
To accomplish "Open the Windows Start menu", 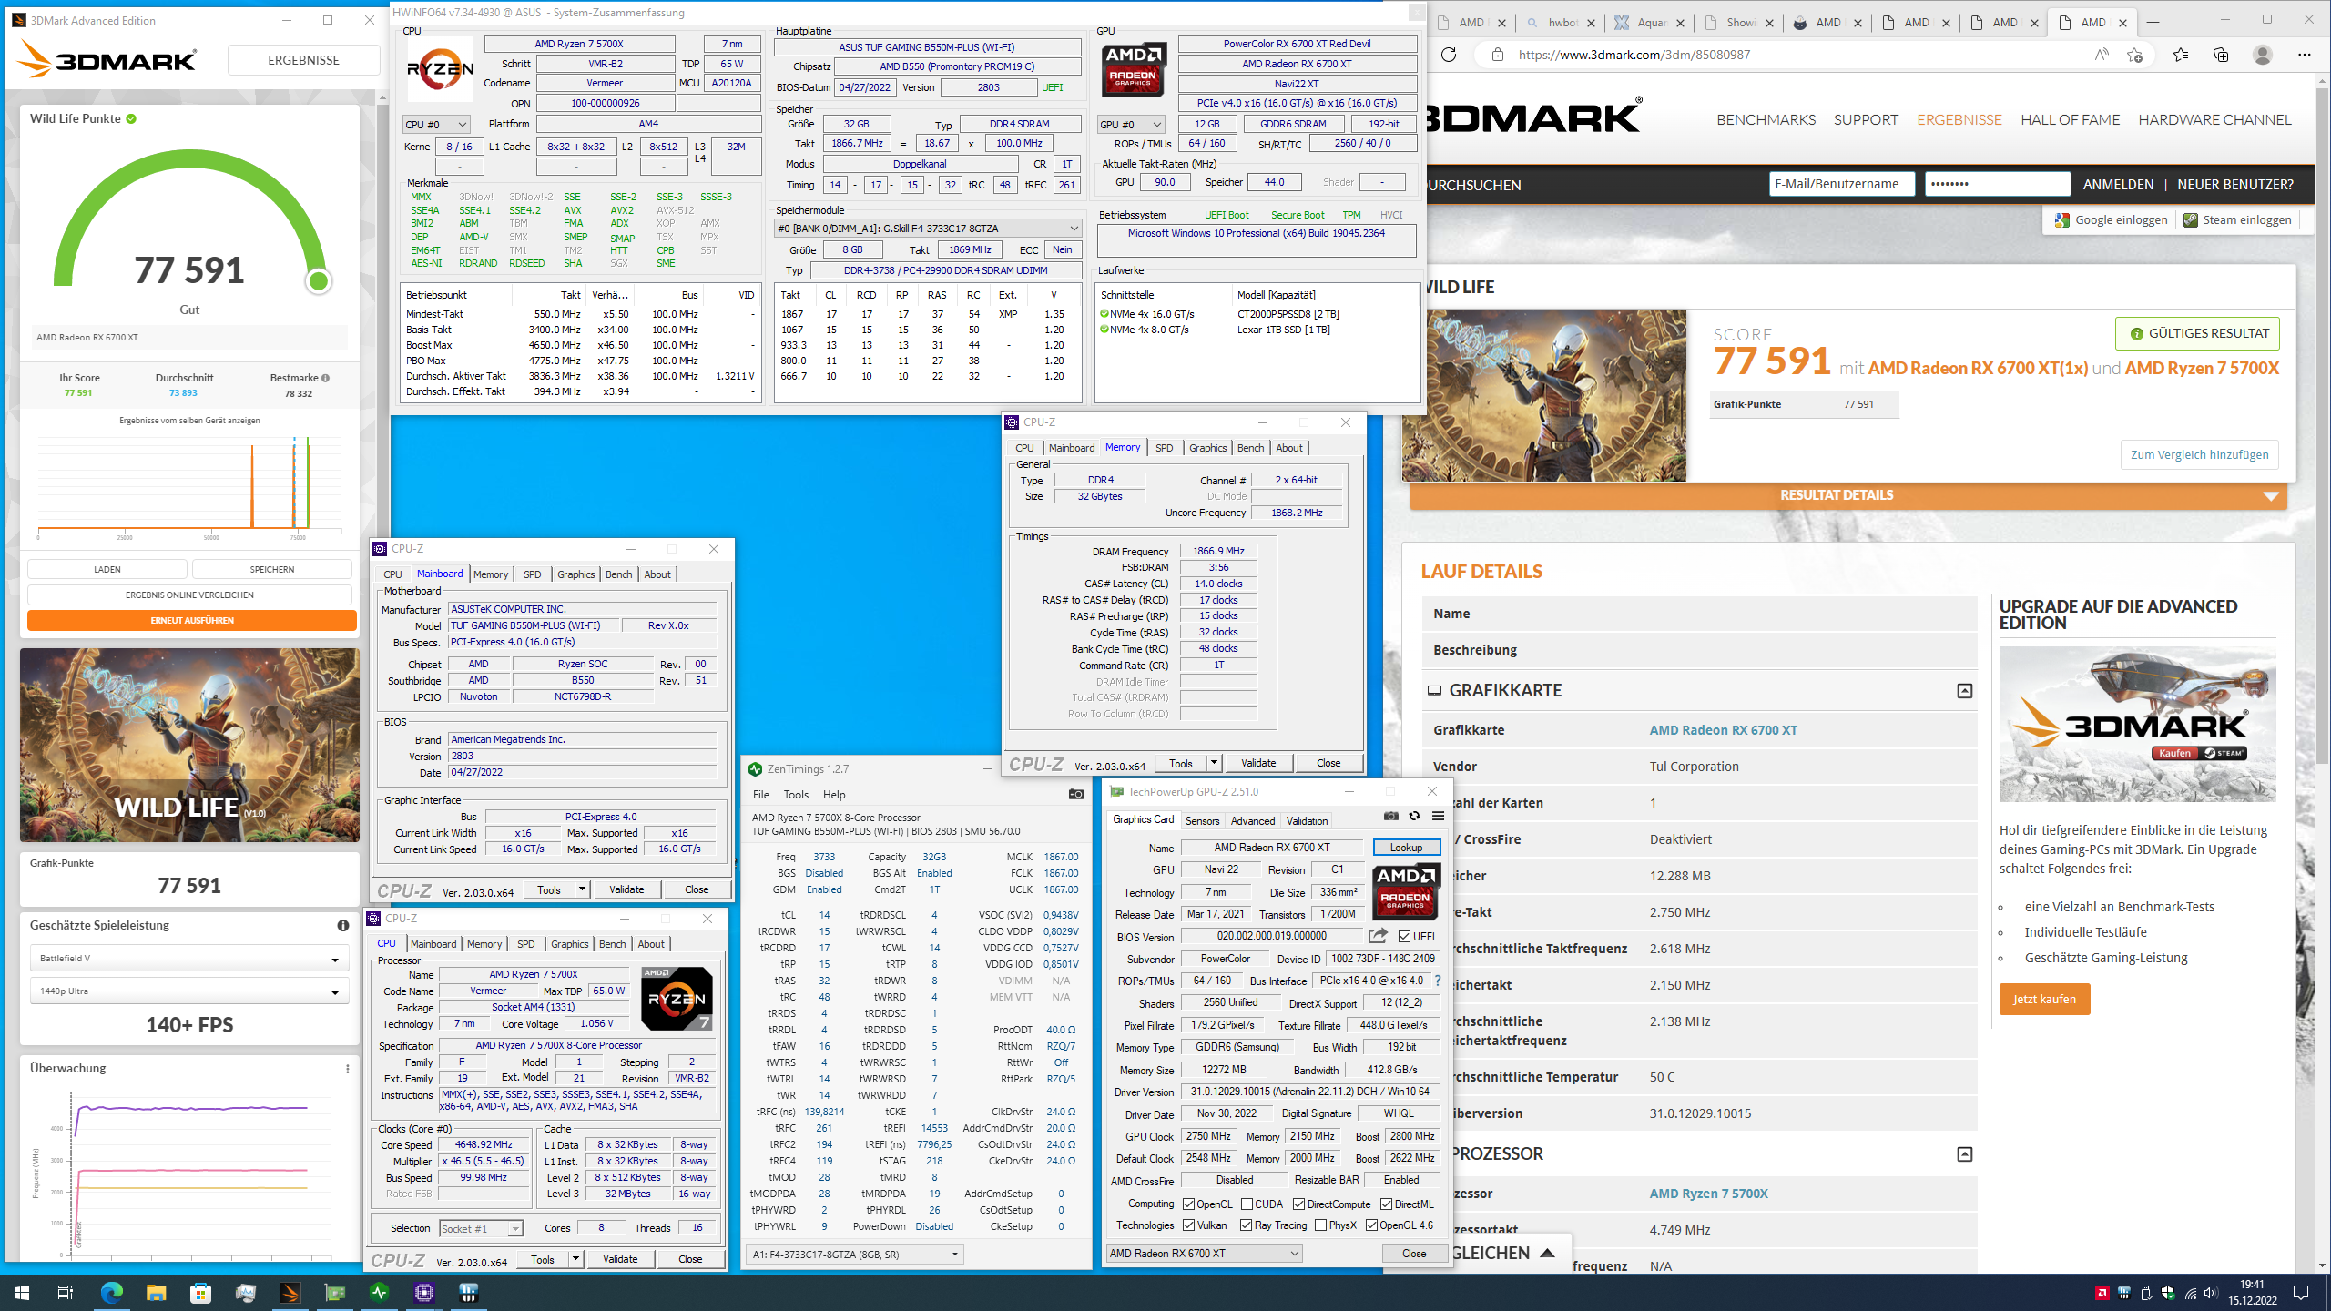I will 22,1292.
